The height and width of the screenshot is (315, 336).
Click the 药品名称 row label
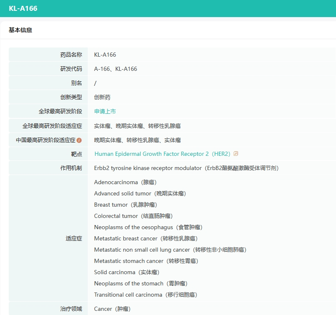click(71, 55)
